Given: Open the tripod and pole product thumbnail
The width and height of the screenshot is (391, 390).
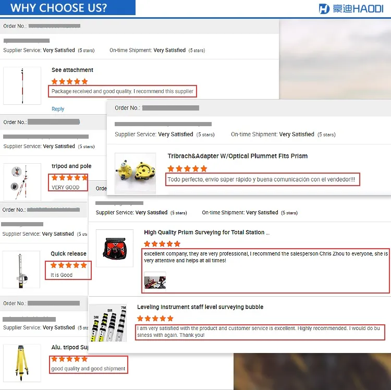Looking at the screenshot, I should [22, 182].
